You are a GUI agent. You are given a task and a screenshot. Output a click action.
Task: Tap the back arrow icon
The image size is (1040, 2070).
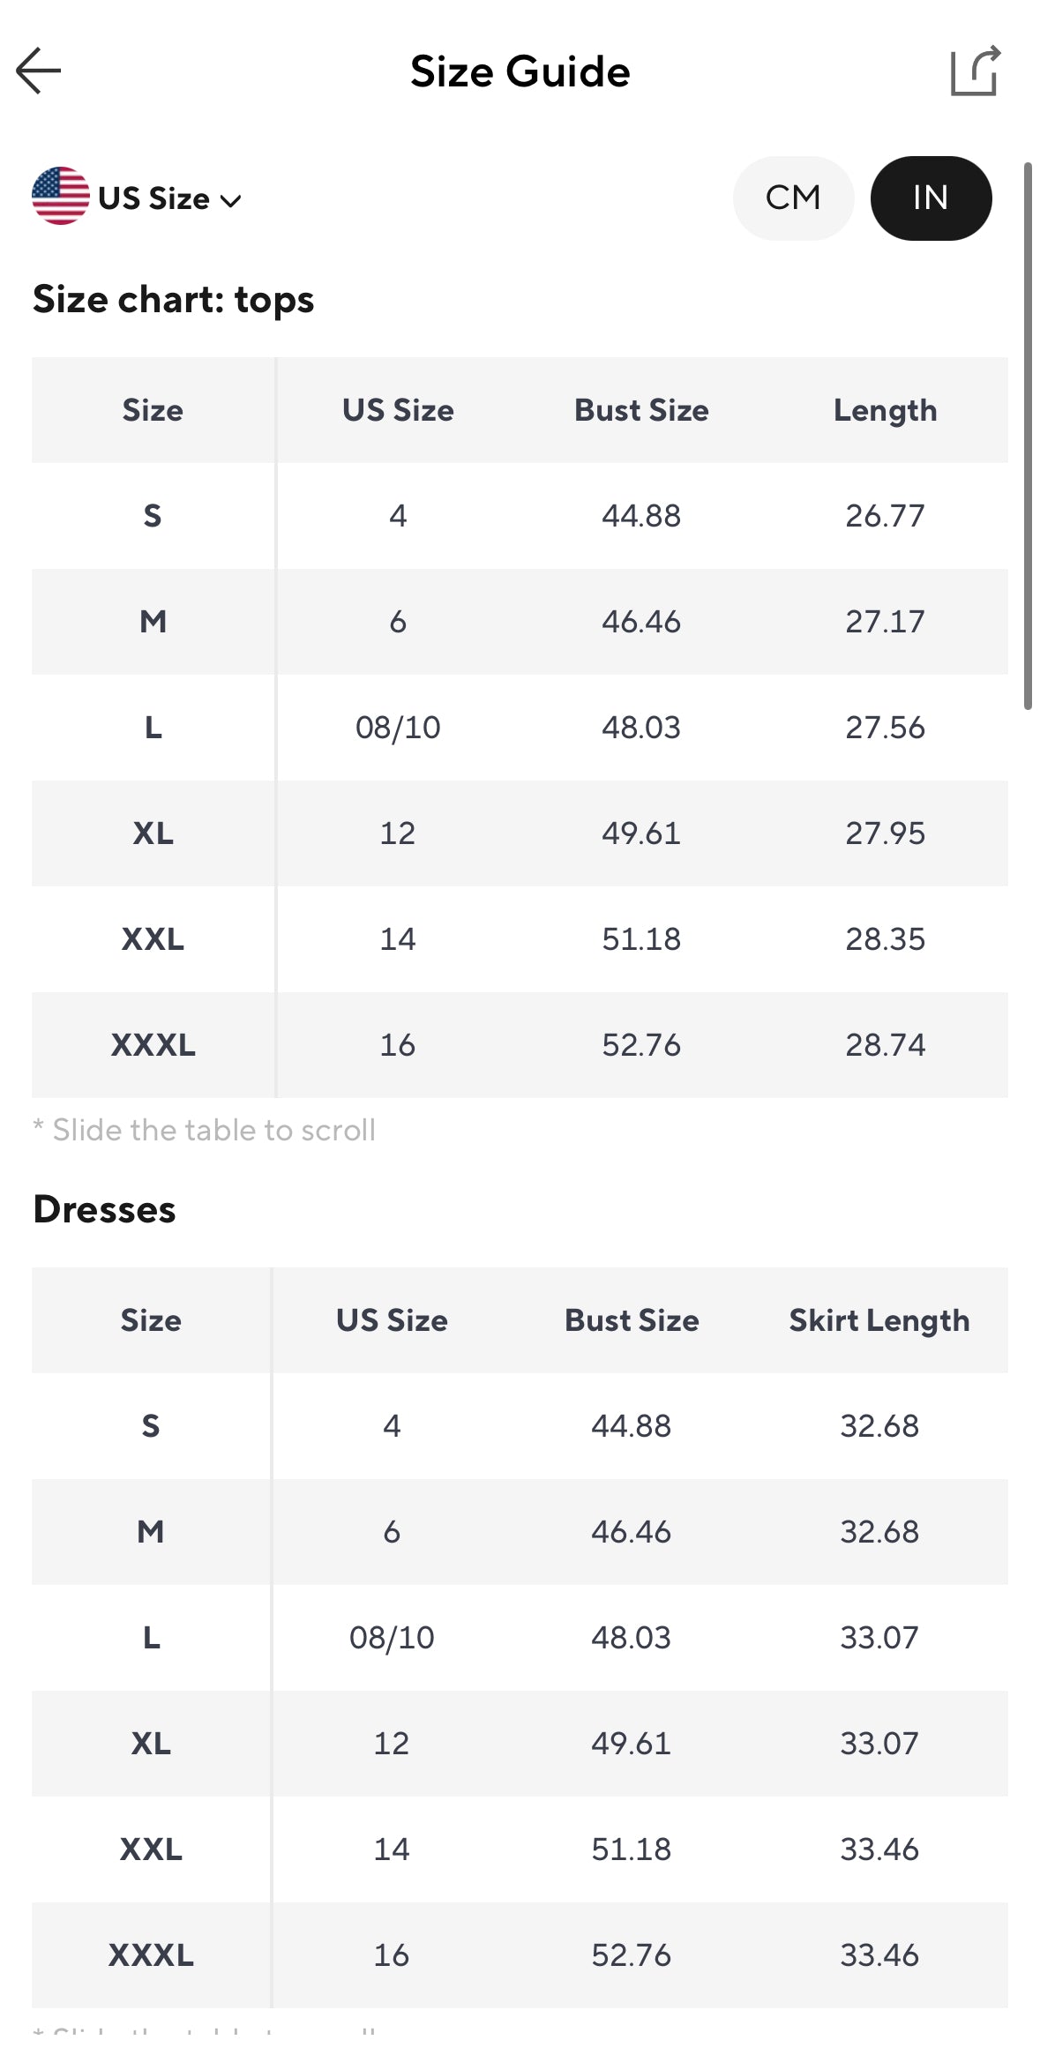point(39,71)
